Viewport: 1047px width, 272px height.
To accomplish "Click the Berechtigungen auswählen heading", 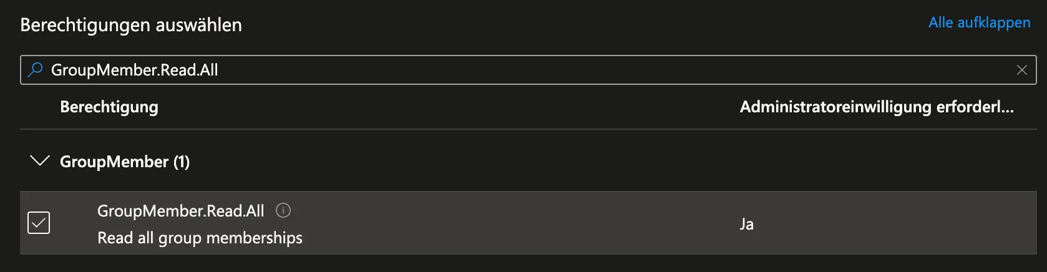I will pos(131,25).
